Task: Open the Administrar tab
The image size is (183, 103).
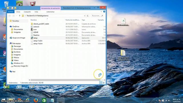Action: pyautogui.click(x=50, y=12)
